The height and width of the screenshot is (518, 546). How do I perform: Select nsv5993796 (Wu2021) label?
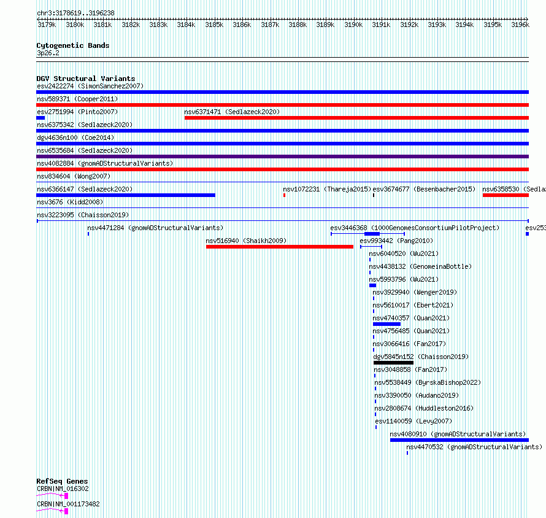[x=404, y=279]
